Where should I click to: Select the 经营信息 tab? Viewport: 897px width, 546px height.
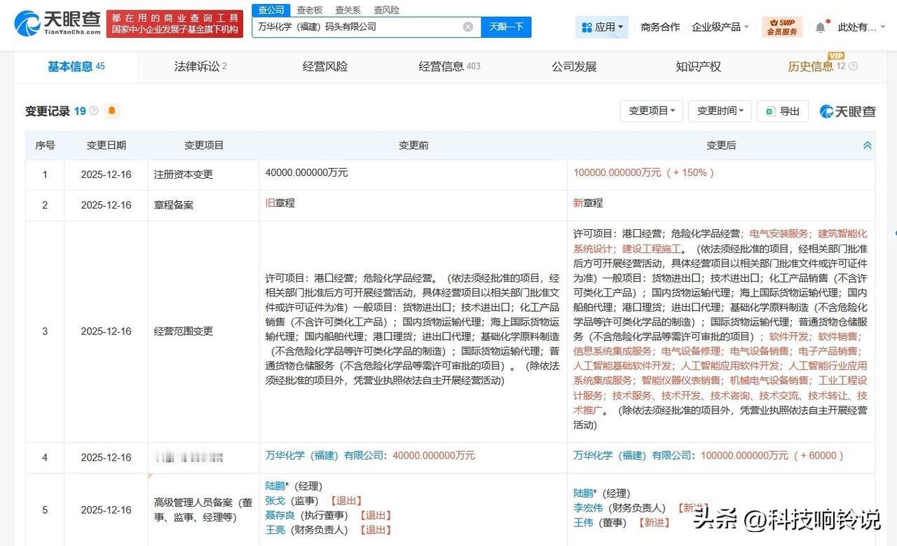tap(449, 67)
